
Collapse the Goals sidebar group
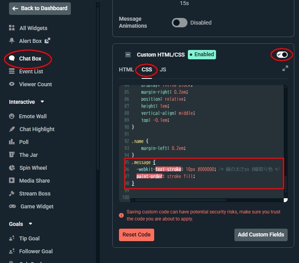[x=31, y=224]
